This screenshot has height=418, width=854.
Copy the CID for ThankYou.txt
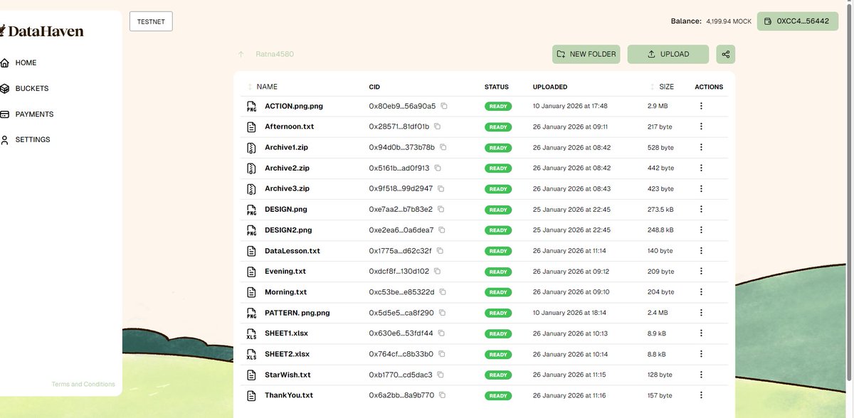pos(441,395)
